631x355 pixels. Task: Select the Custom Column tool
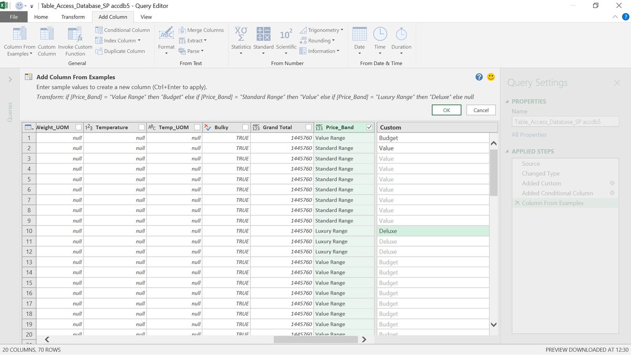click(46, 41)
